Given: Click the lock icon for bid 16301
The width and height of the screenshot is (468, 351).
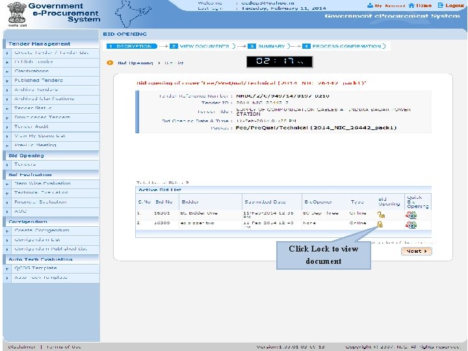Looking at the screenshot, I should pos(381,214).
